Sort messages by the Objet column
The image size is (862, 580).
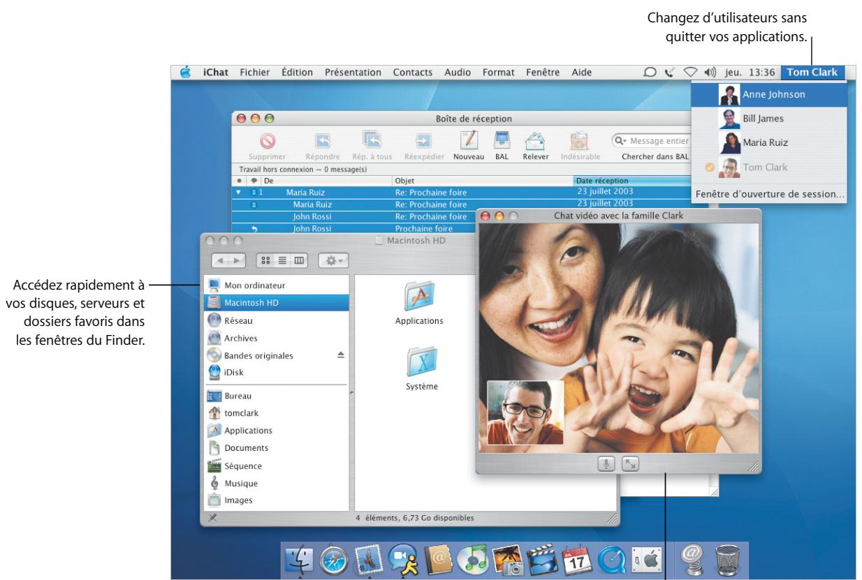tap(483, 180)
